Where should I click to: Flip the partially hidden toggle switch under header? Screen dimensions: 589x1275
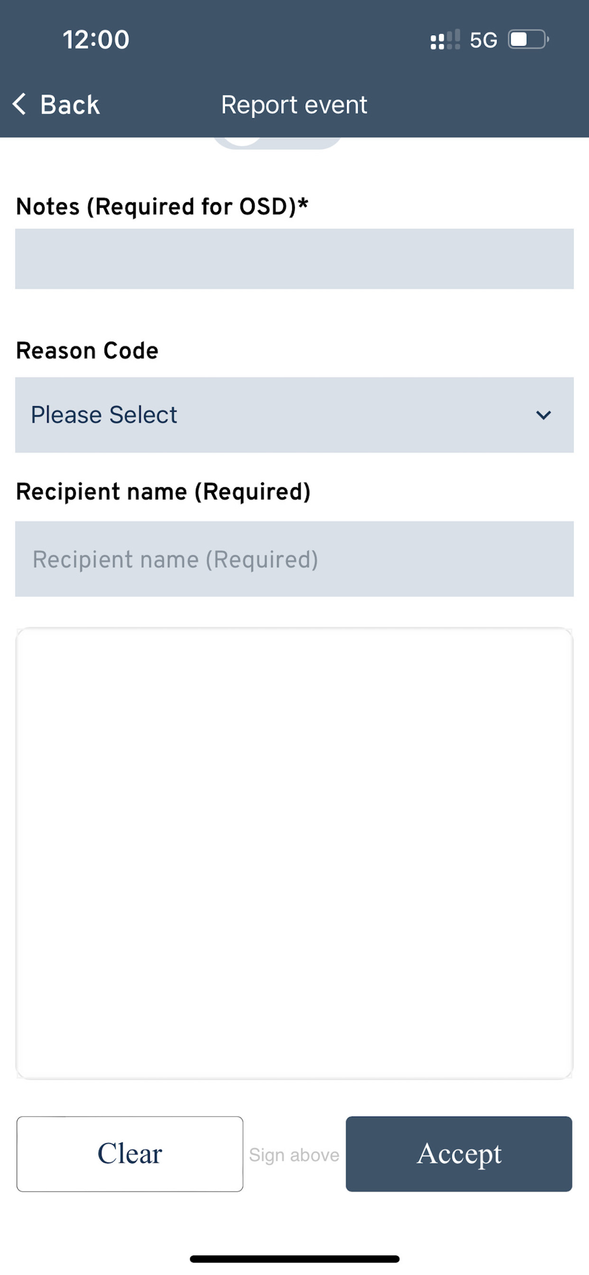pyautogui.click(x=277, y=143)
